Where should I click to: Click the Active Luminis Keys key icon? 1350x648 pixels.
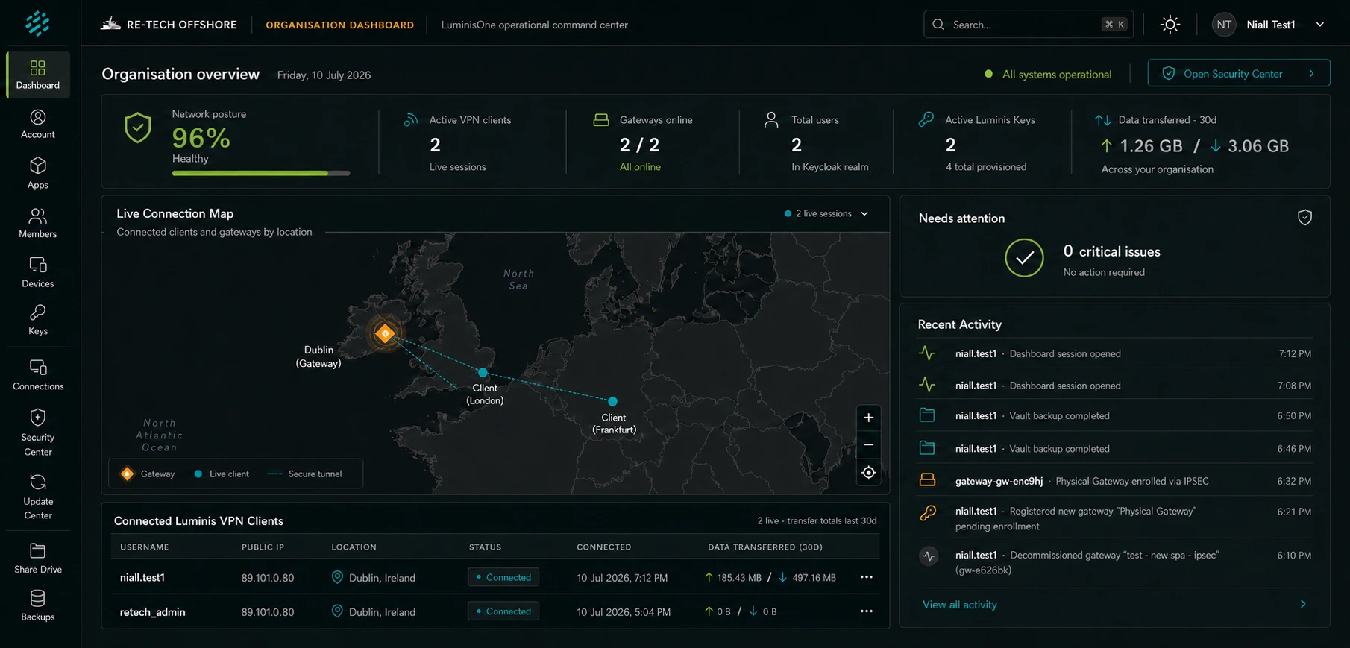pos(926,119)
